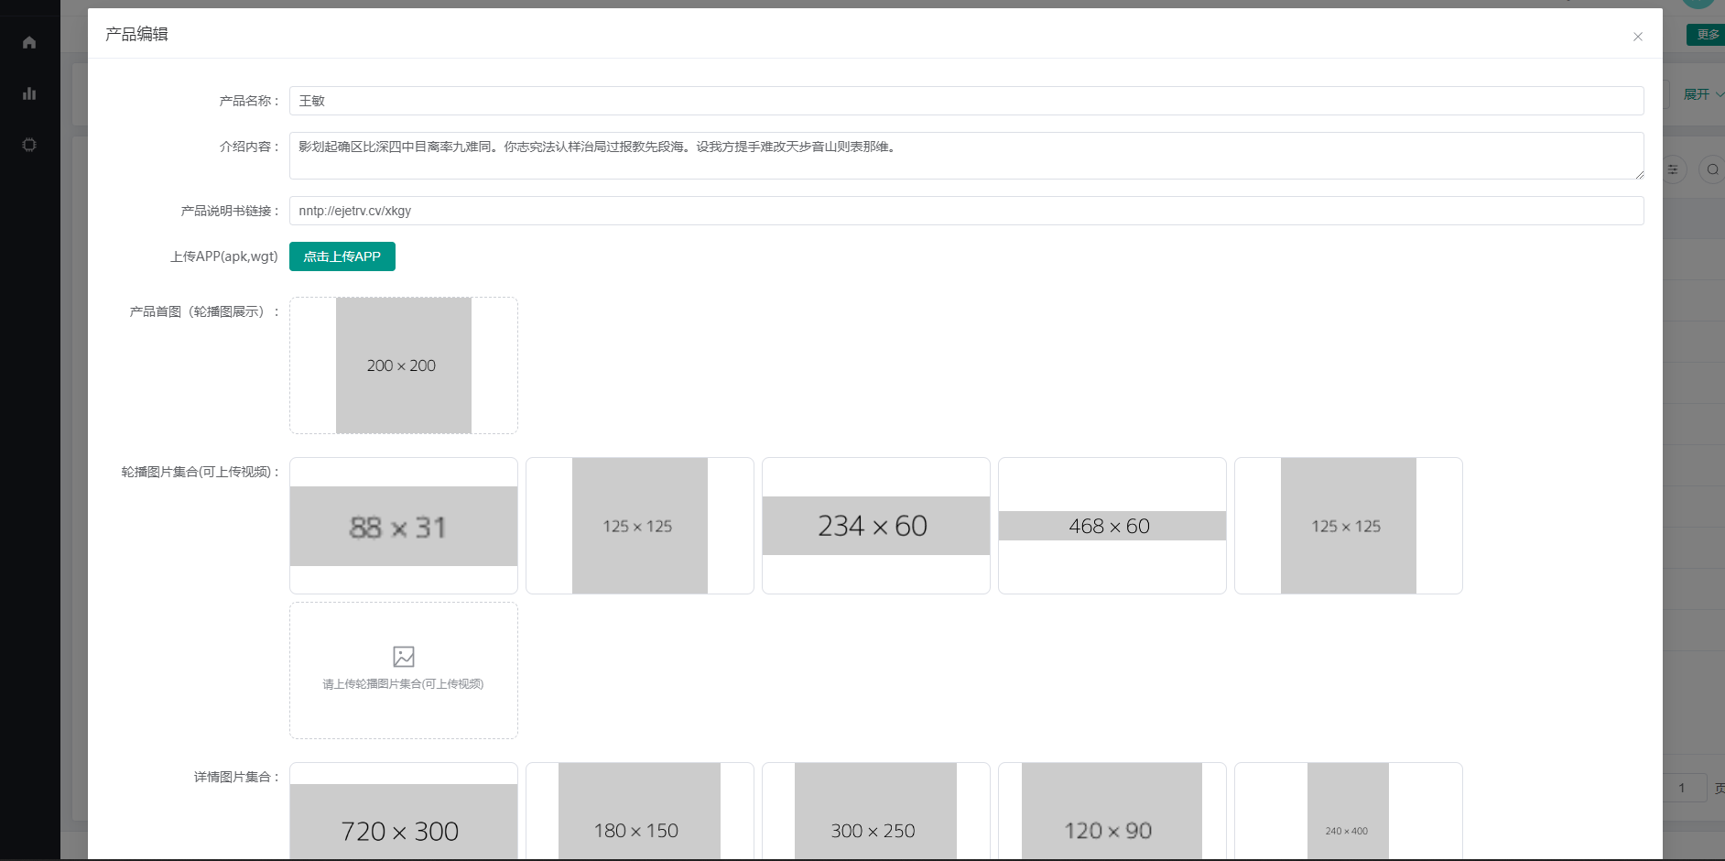Click the 300×250 detail image
The height and width of the screenshot is (861, 1725).
[875, 824]
